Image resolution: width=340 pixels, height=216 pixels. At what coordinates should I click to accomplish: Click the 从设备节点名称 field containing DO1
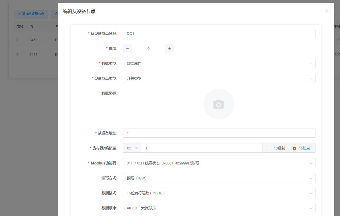pyautogui.click(x=219, y=33)
